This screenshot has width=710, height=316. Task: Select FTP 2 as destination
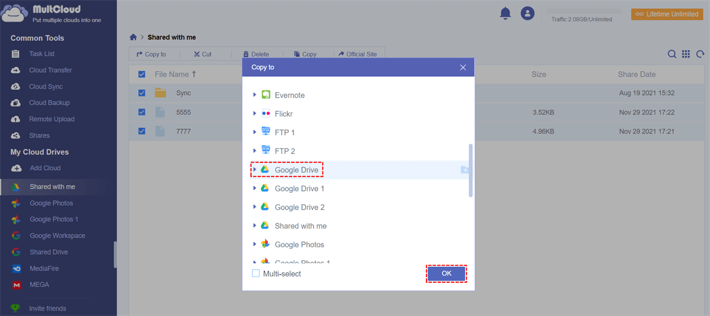click(285, 151)
